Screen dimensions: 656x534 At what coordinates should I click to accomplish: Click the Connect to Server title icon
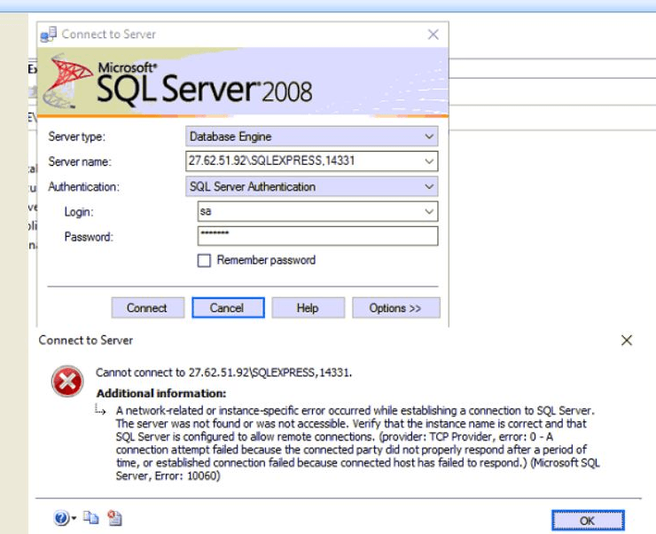(x=49, y=35)
